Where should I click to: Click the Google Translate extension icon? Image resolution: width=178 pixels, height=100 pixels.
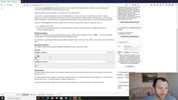coord(172,5)
